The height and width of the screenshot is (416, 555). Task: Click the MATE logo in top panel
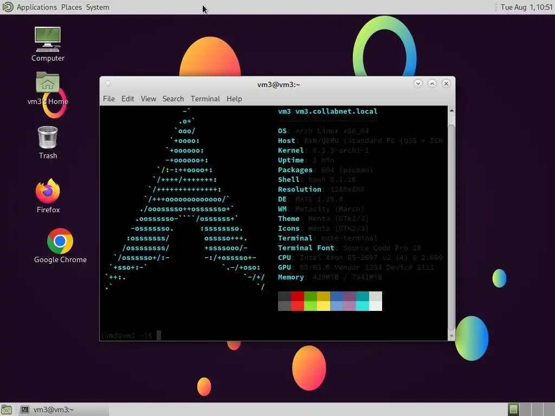[8, 7]
